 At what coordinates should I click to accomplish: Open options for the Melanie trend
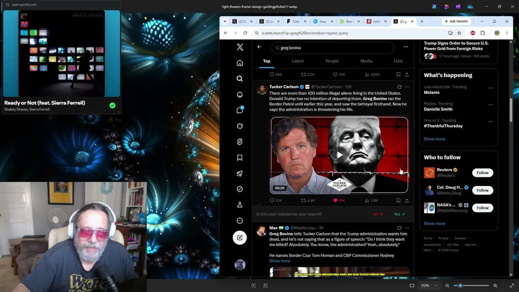(491, 88)
